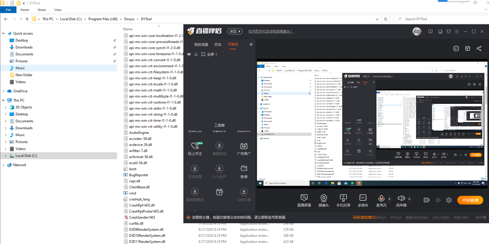Open the task checklist icon above preview

point(456,48)
